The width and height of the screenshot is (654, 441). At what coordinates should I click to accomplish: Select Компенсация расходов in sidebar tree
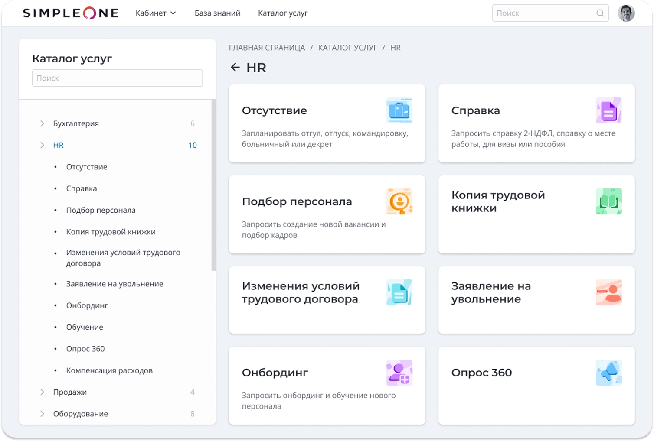coord(109,370)
